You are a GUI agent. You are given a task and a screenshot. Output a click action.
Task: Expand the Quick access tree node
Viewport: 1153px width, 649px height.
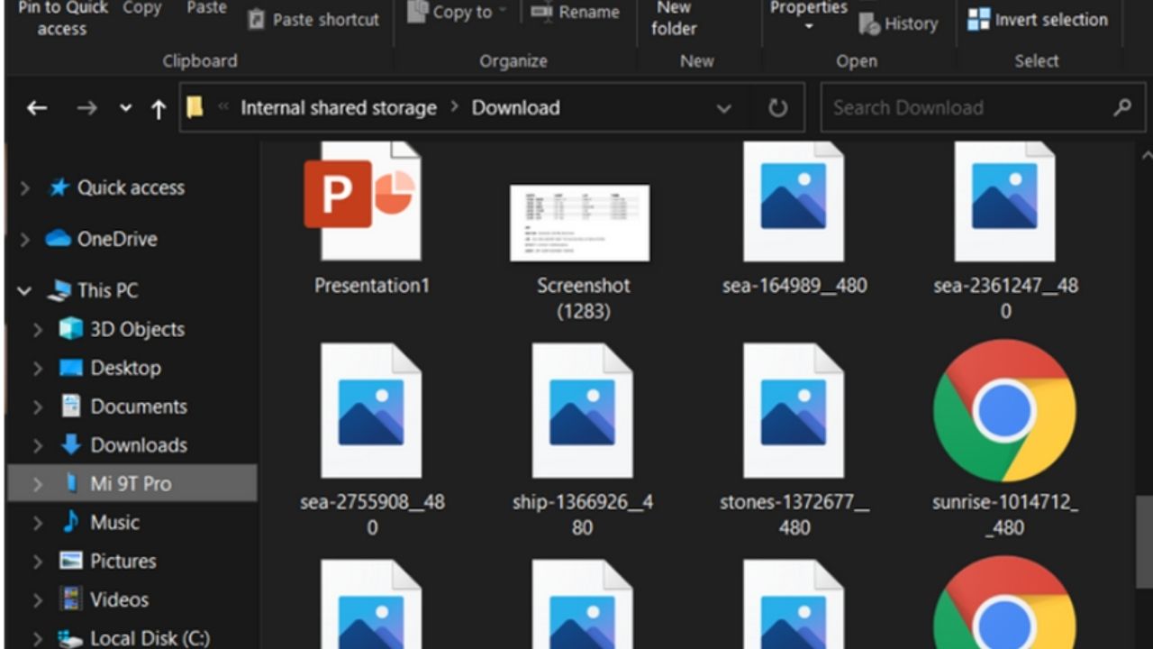25,188
